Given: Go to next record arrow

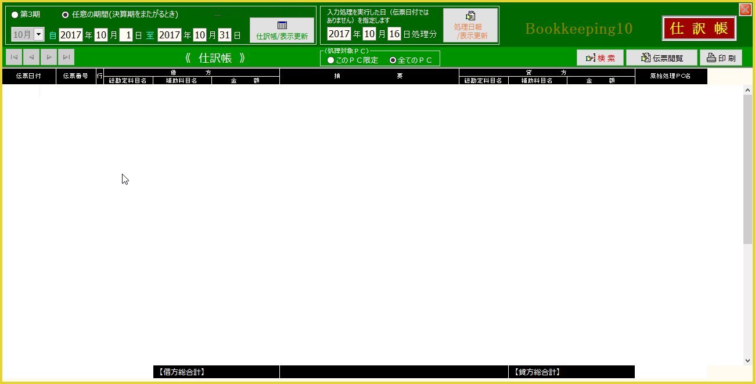Looking at the screenshot, I should coord(49,57).
